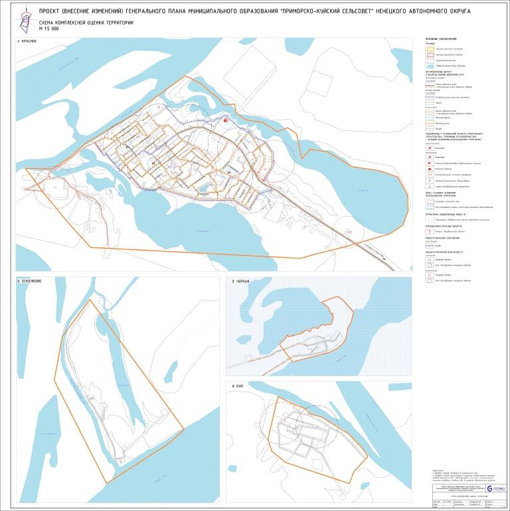Click the red facility symbol north of Krasnoye village

(224, 120)
